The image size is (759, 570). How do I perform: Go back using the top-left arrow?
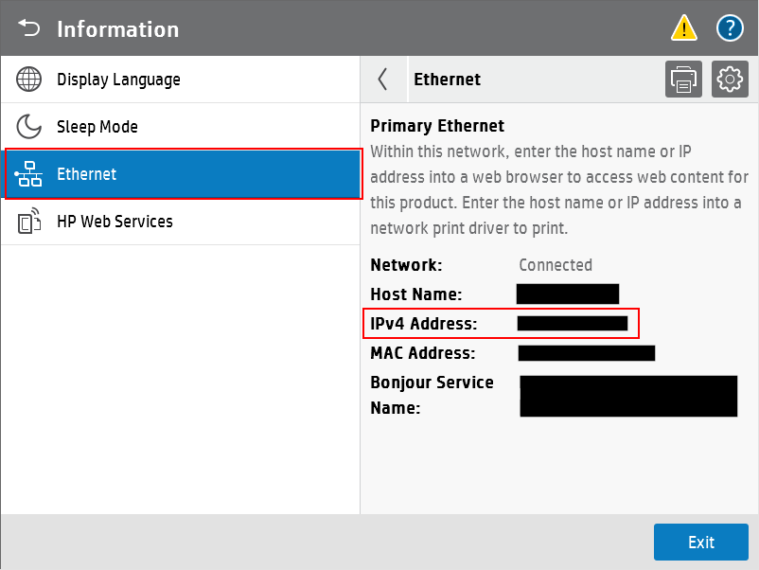[29, 28]
